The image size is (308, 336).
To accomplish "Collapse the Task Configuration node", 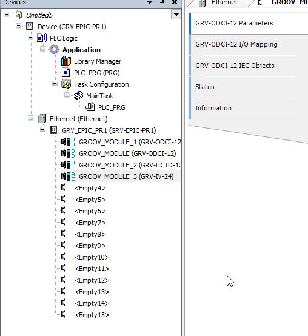I will [x=55, y=84].
